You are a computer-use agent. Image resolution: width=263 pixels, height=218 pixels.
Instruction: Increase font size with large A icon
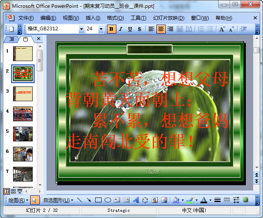pos(222,29)
